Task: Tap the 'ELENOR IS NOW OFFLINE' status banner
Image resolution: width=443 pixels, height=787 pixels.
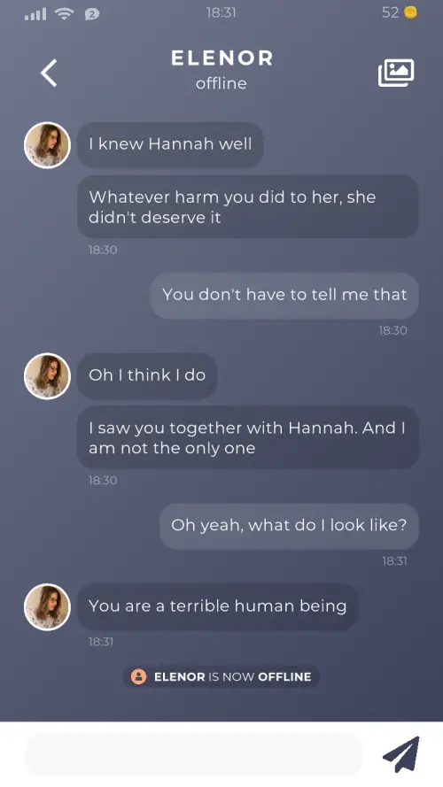Action: pyautogui.click(x=221, y=676)
